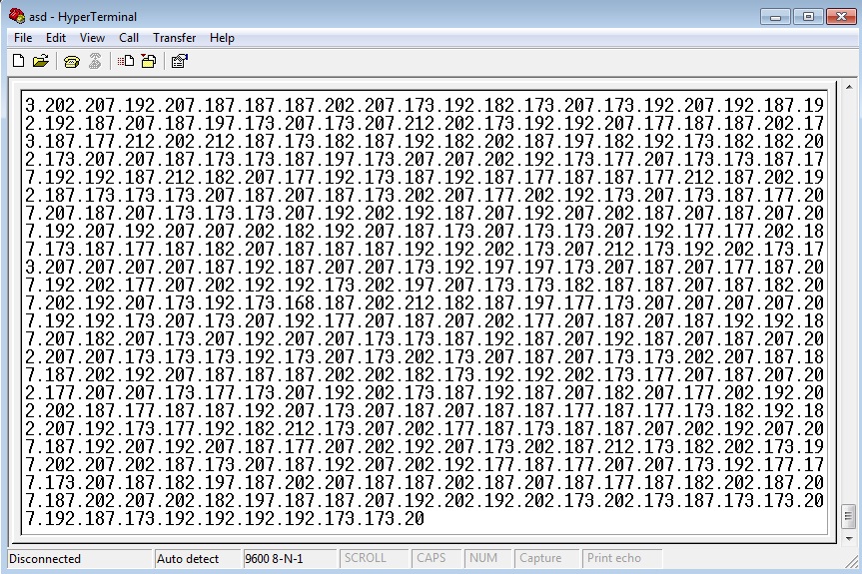Click the Auto detect status entry
The image size is (862, 574).
197,559
